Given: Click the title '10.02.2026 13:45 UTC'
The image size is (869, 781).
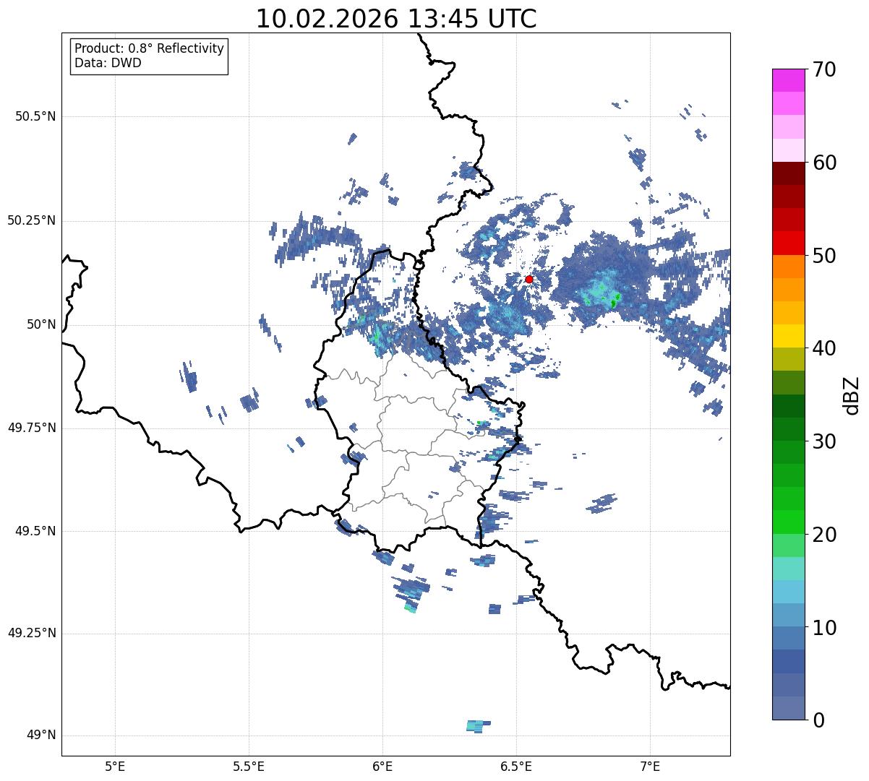Looking at the screenshot, I should click(396, 19).
